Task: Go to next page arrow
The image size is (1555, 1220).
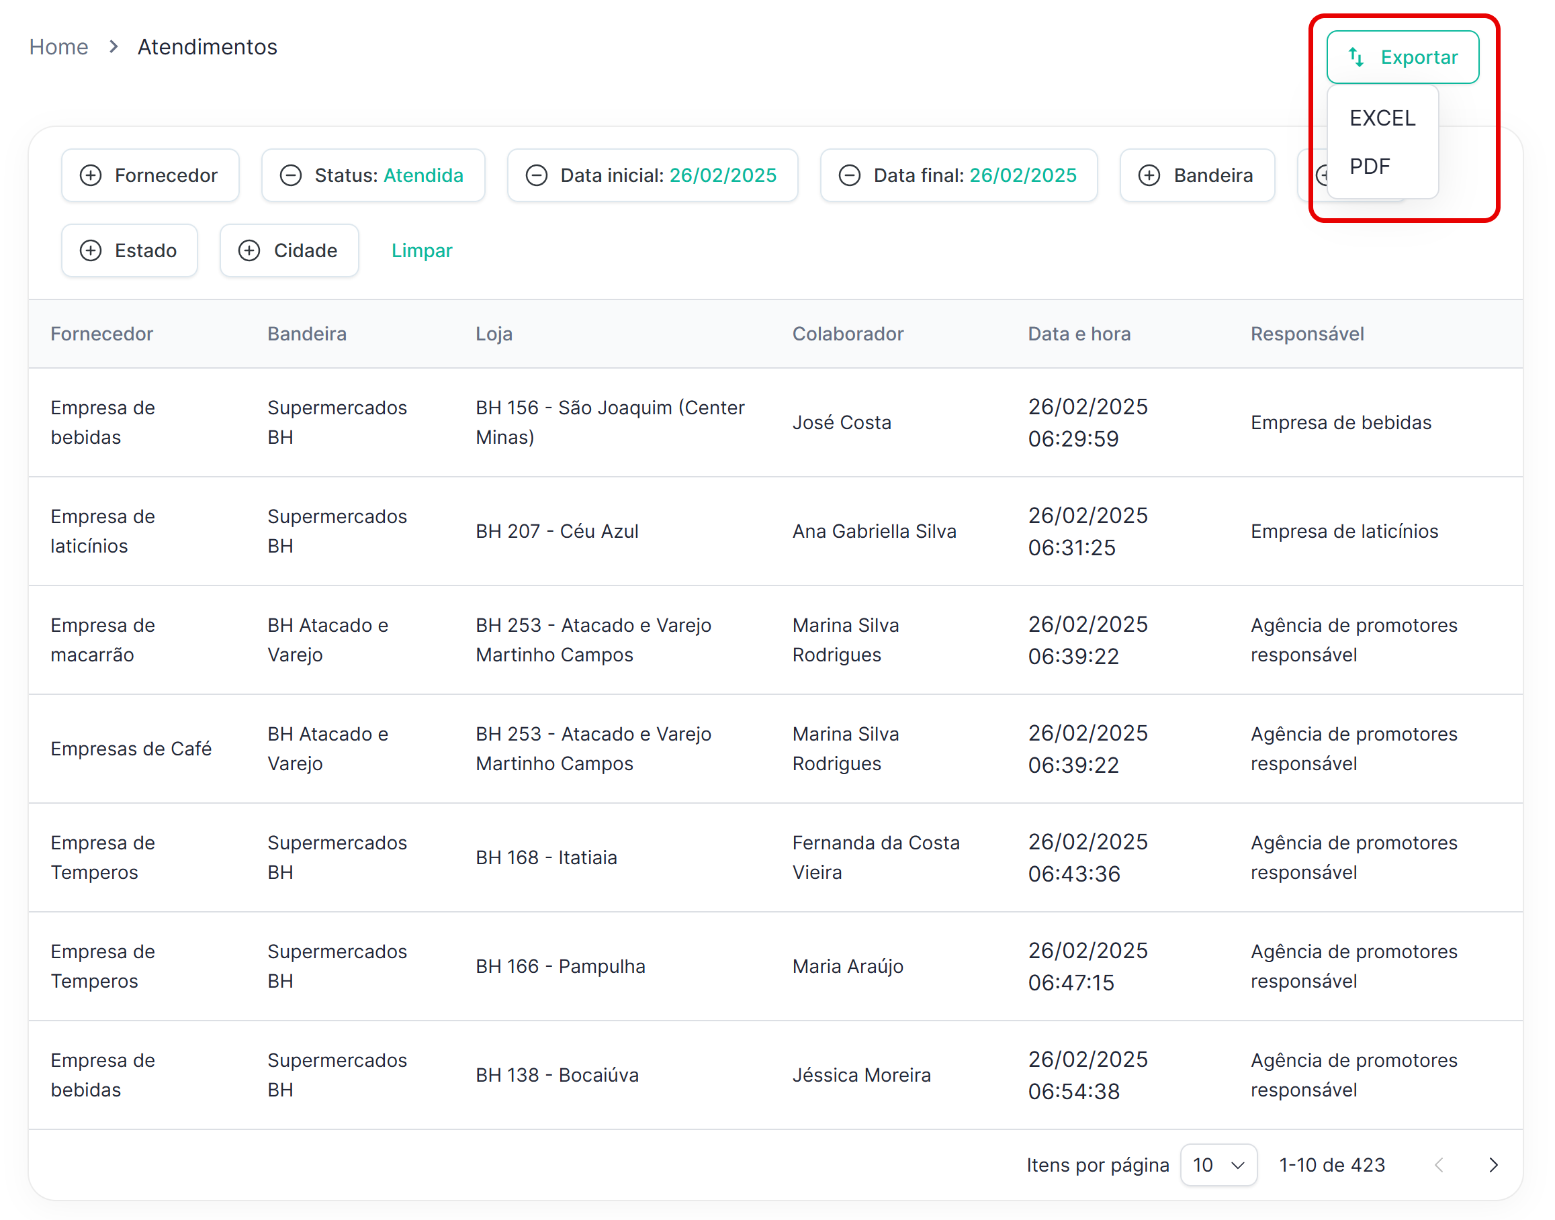Action: 1493,1165
